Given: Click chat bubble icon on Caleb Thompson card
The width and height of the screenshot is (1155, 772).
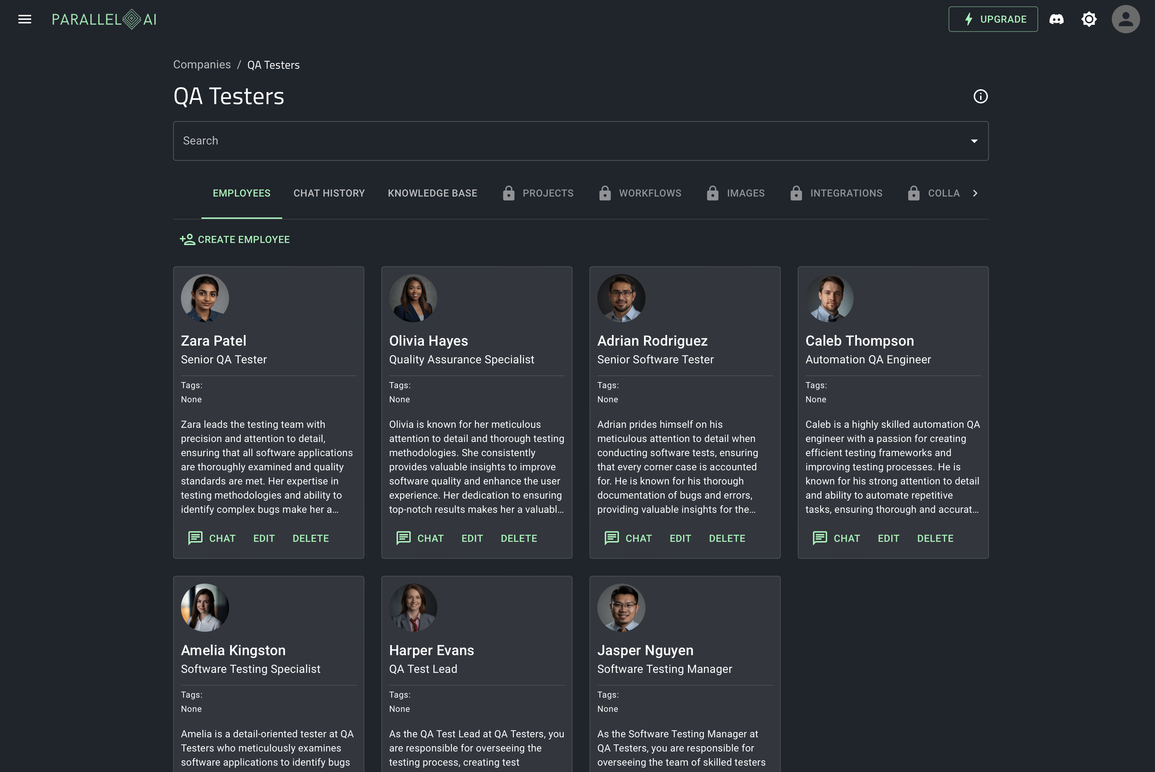Looking at the screenshot, I should tap(820, 538).
